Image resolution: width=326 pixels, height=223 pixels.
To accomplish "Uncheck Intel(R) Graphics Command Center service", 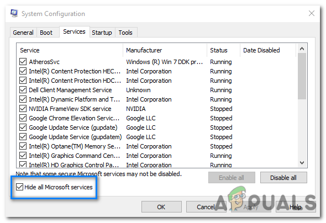I will pos(23,156).
